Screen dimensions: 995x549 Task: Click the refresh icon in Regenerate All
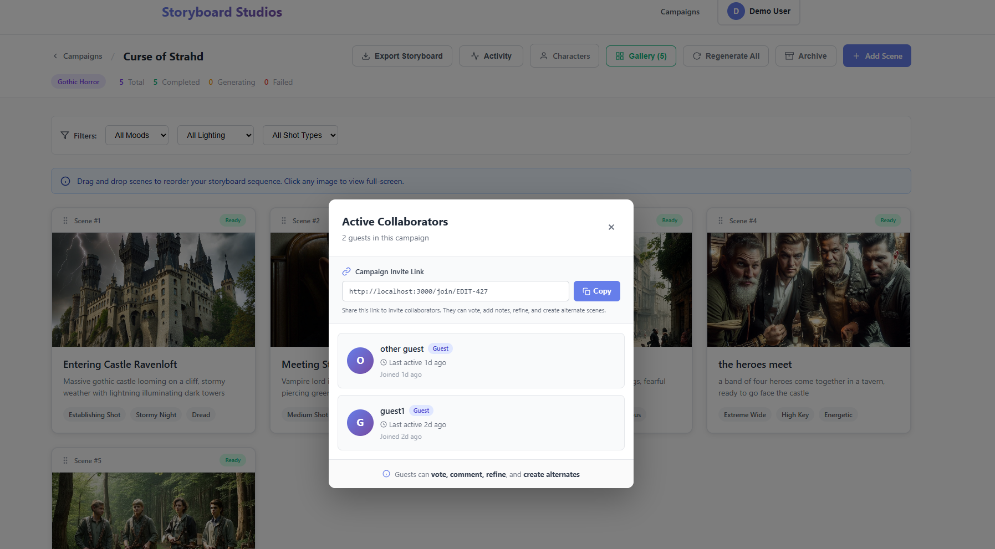697,56
